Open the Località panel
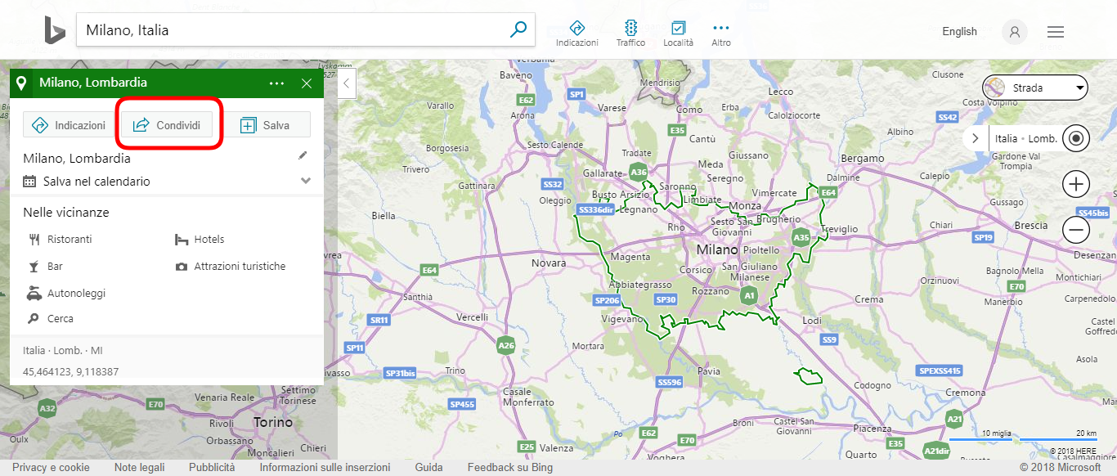Image resolution: width=1117 pixels, height=476 pixels. [x=678, y=31]
